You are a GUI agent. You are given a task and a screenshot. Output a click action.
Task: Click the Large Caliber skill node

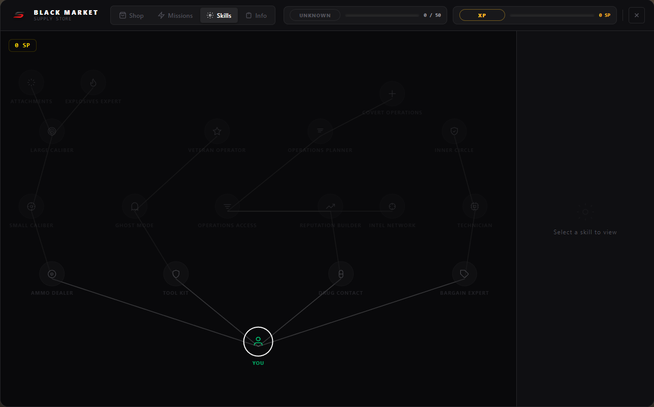click(x=52, y=131)
